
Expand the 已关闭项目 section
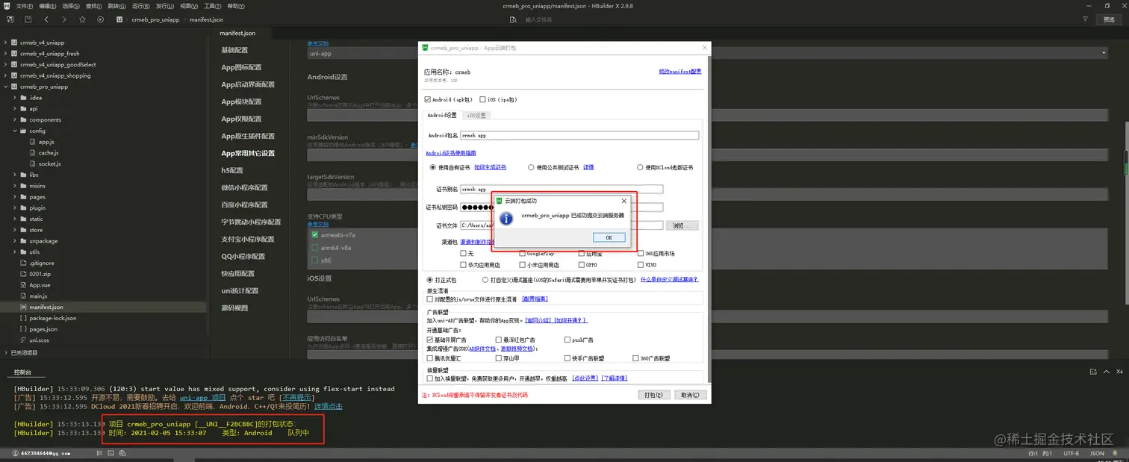(x=5, y=352)
